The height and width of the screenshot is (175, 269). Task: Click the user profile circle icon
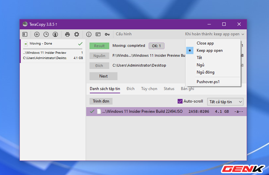click(55, 35)
